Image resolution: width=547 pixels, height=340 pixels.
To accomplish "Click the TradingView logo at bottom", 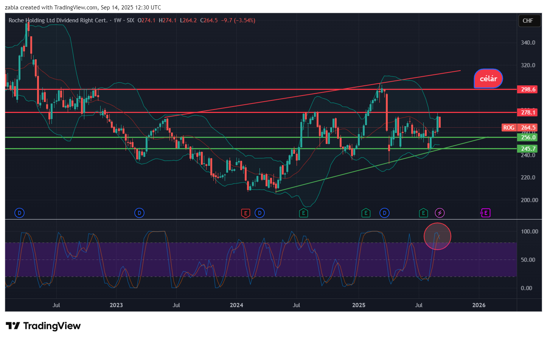I will click(x=43, y=326).
